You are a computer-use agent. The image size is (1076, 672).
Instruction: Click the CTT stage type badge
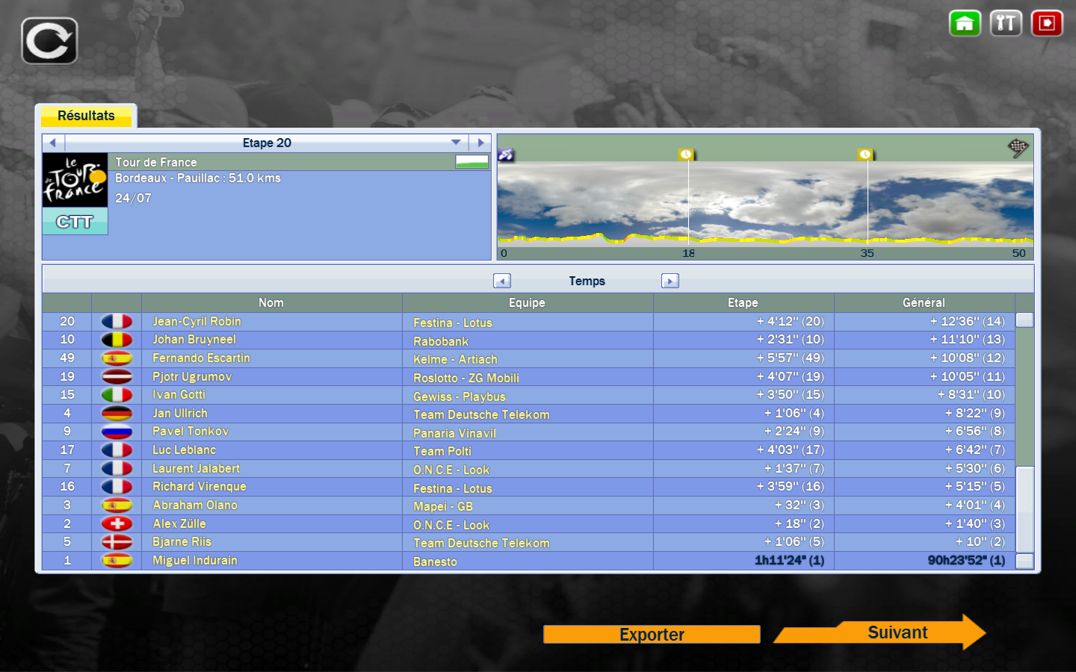tap(75, 222)
